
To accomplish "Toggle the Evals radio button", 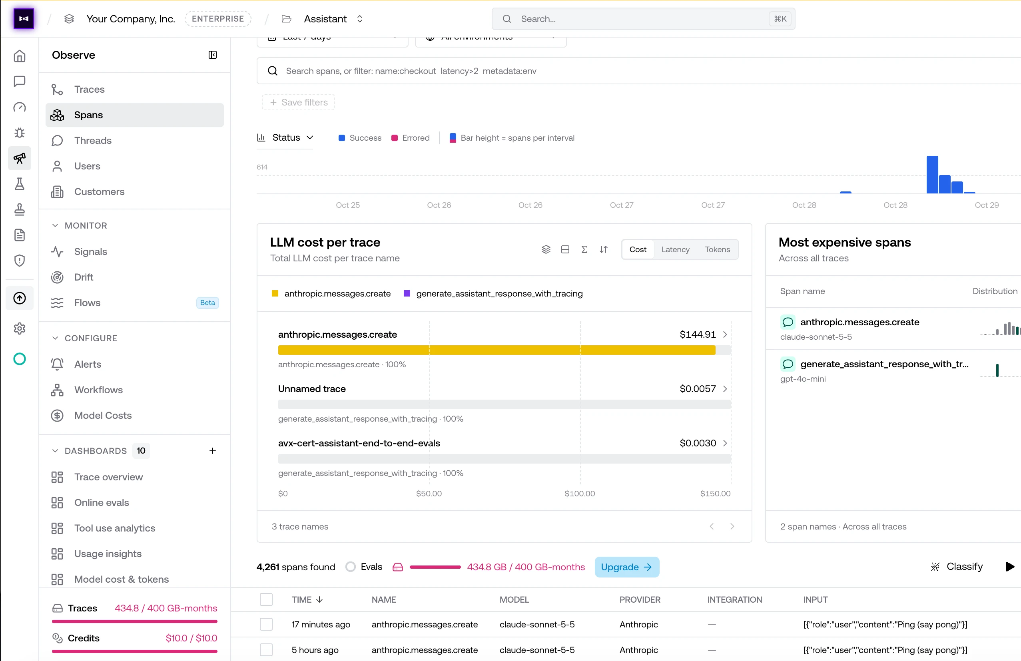I will click(351, 567).
